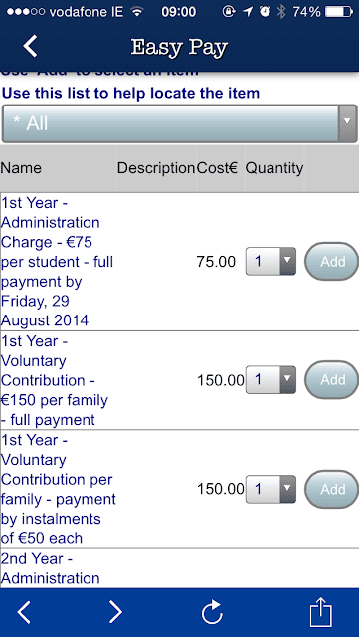
Task: Select the Cost€ column header
Action: (217, 168)
